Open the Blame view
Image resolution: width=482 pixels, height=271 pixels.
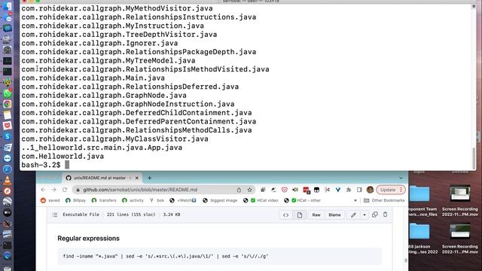(x=334, y=215)
